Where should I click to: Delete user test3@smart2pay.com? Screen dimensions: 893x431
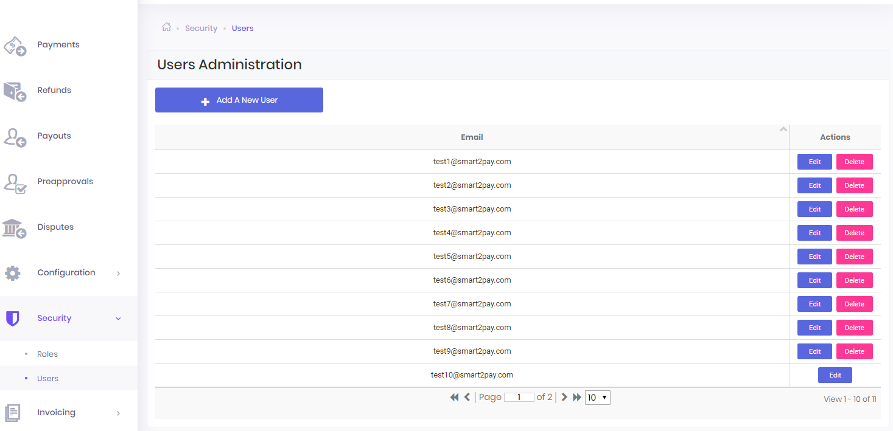[x=855, y=209]
